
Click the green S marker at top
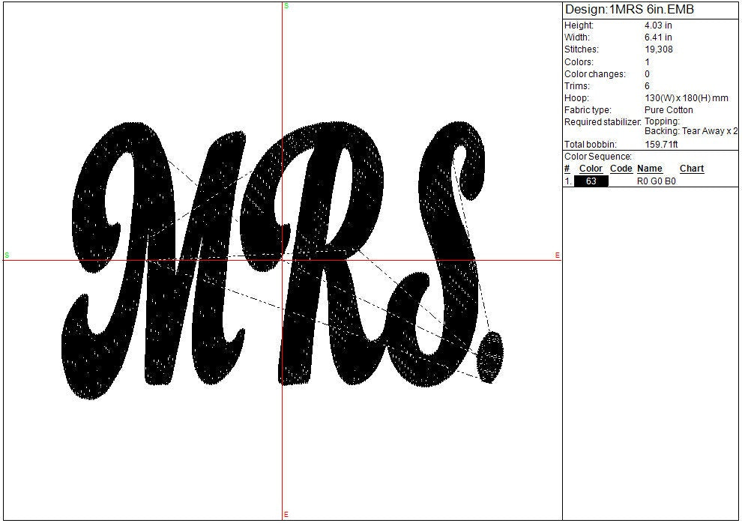[x=286, y=6]
